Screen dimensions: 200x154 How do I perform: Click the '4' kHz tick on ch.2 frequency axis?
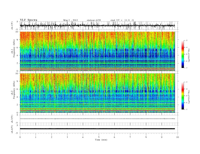click(x=18, y=97)
